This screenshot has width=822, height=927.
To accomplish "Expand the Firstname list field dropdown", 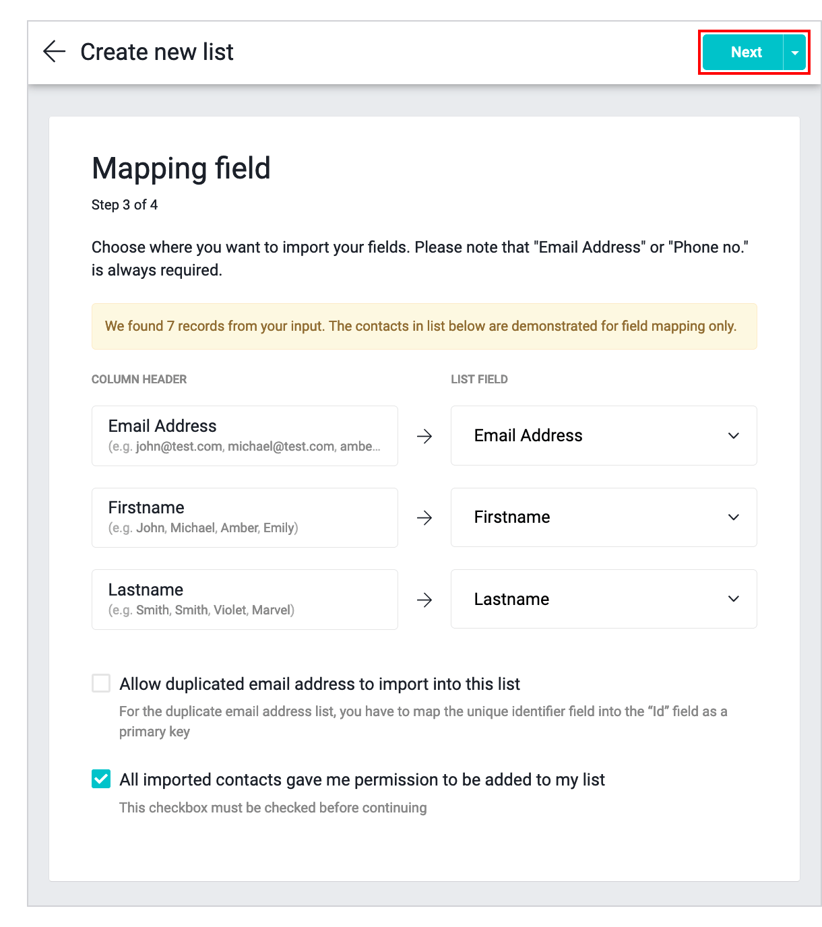I will point(603,517).
